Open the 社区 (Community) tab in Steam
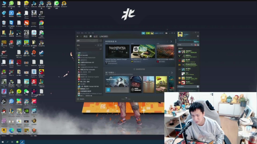The image size is (257, 144). click(96, 36)
